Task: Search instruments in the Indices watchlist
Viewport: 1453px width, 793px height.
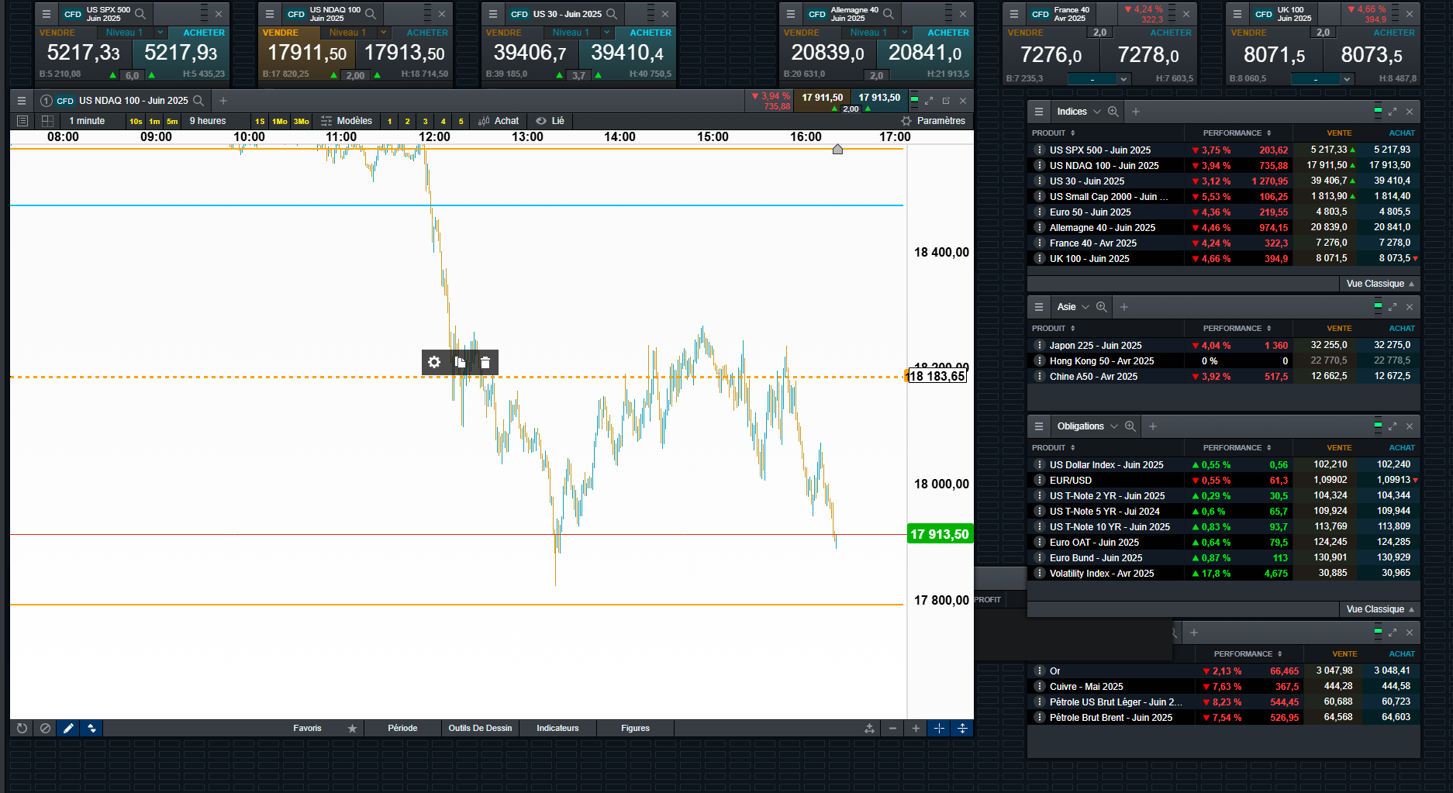Action: tap(1113, 112)
